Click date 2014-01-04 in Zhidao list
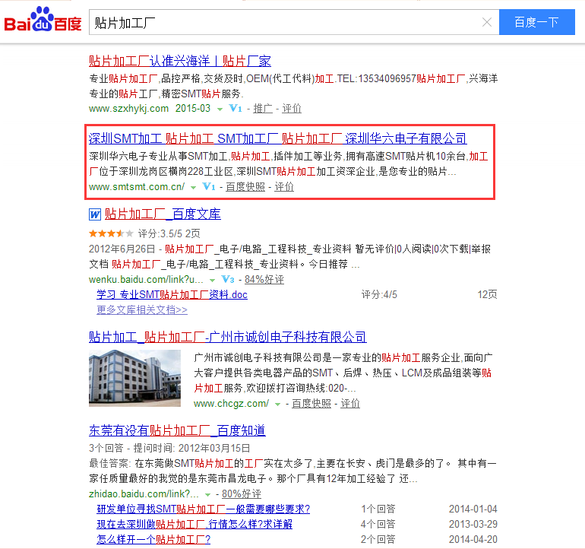Viewport: 585px width, 549px height. (x=473, y=509)
